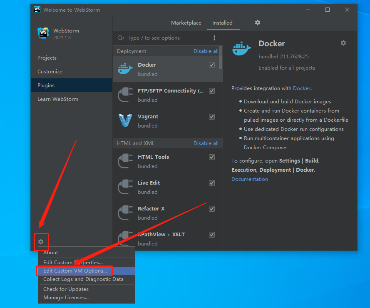Open the plugins settings gear beside Installed tab

(x=258, y=23)
